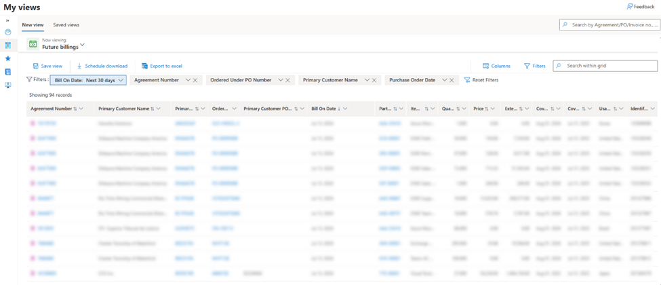Expand the Ordered Under PO Number filter chip
This screenshot has height=285, width=661.
coord(281,80)
